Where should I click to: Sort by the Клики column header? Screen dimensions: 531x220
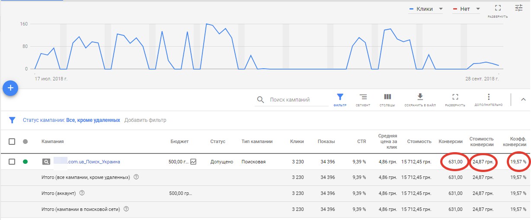click(297, 141)
